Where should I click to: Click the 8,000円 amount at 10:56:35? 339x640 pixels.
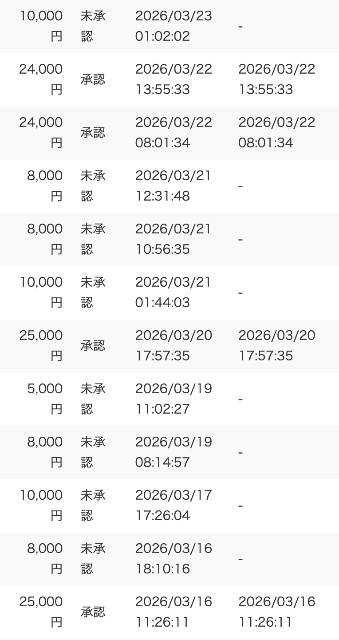point(45,239)
